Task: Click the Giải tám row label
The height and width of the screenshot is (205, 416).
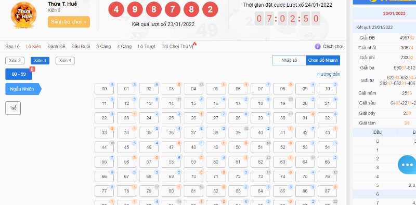Action: [367, 123]
